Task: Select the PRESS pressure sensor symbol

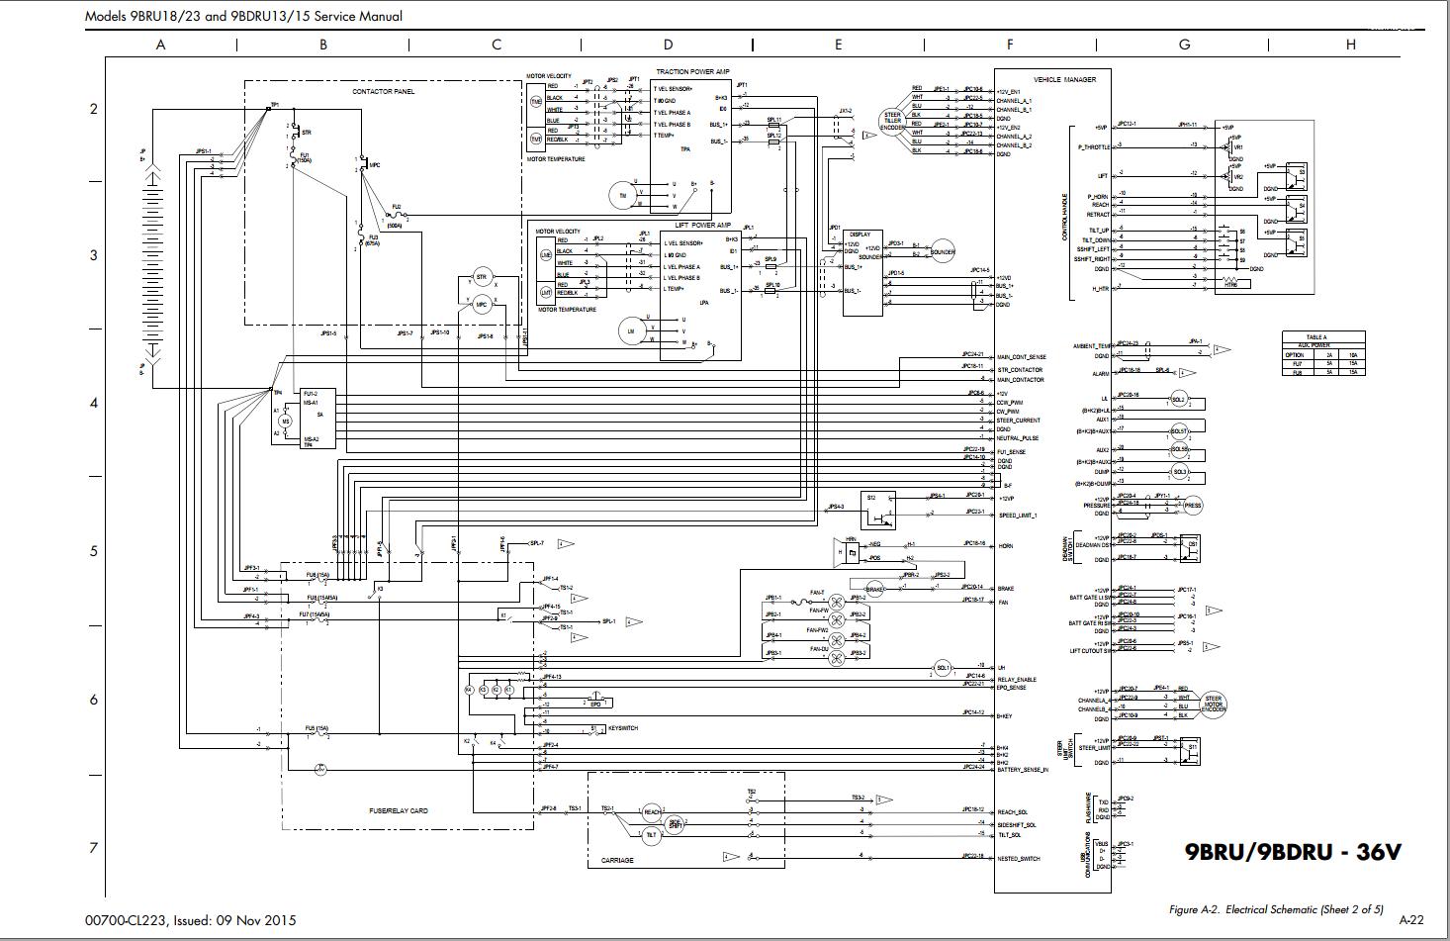Action: [1193, 506]
